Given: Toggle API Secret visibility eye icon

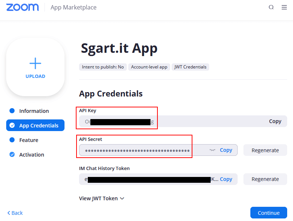Looking at the screenshot, I should coord(212,150).
